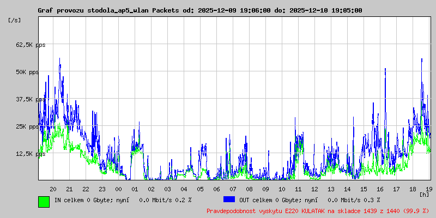Click hour label 00 on time axis
Viewport: 436px width, 218px height.
118,189
